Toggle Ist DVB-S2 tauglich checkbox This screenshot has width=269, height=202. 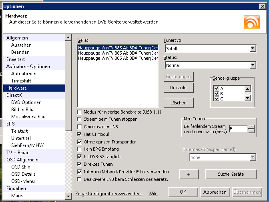(x=79, y=157)
